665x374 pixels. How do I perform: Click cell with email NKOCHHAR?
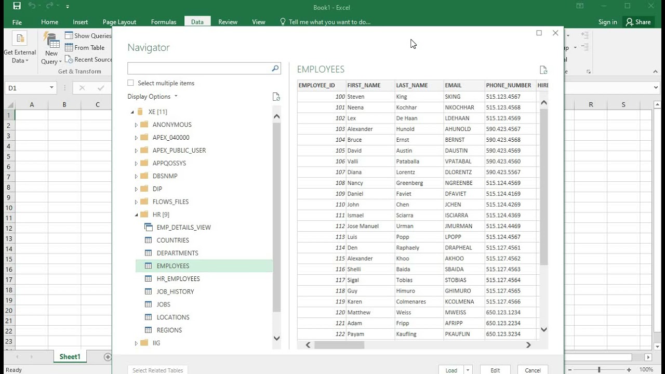coord(463,108)
